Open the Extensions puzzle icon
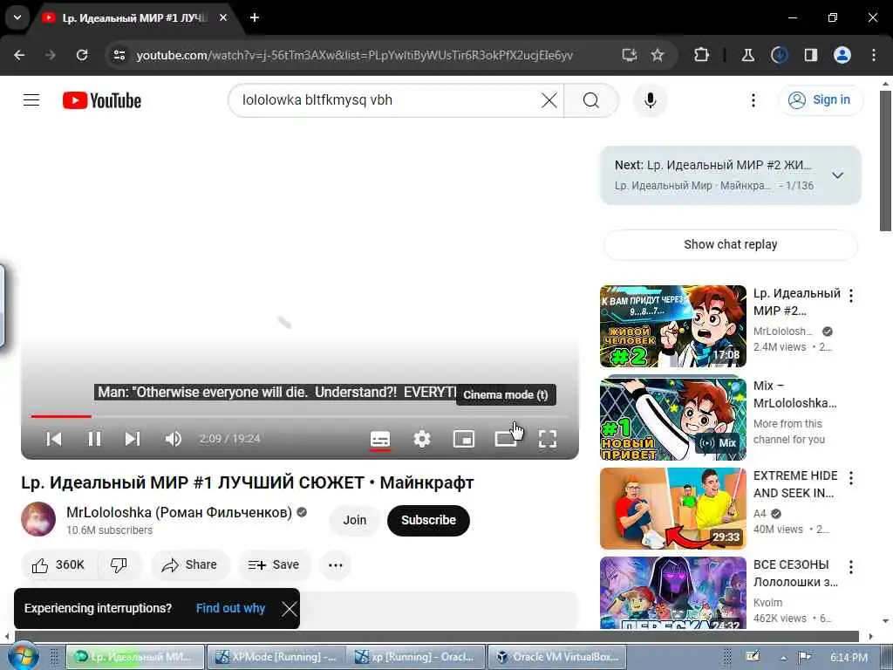Screen dimensions: 893x670 click(701, 55)
